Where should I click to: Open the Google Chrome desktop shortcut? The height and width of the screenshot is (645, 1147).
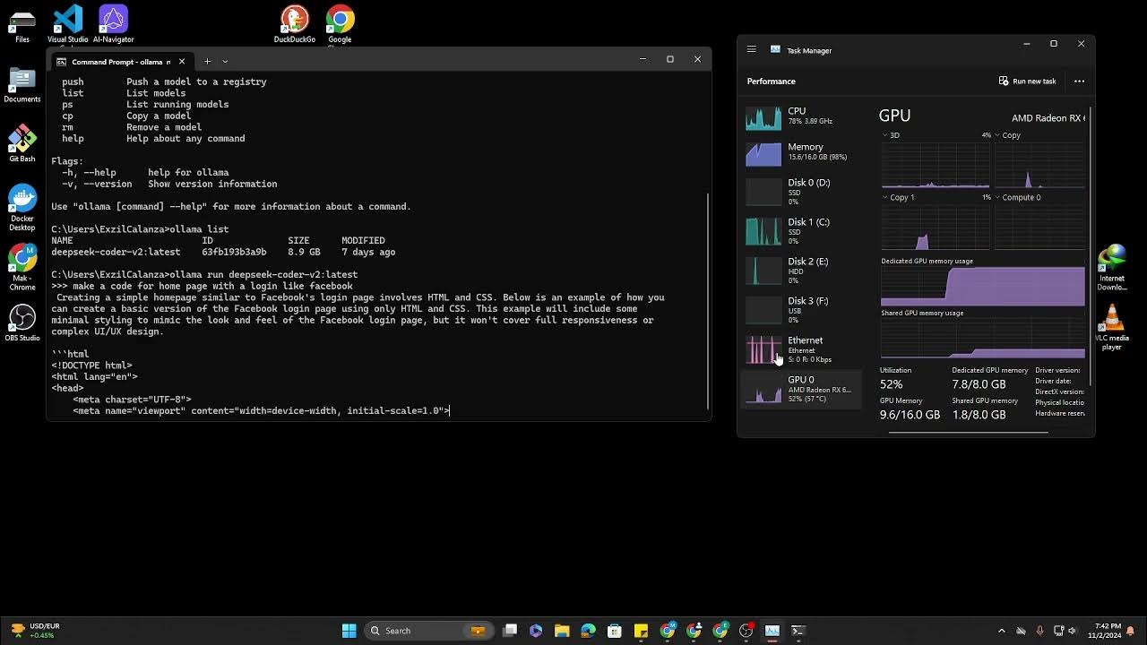pos(340,25)
